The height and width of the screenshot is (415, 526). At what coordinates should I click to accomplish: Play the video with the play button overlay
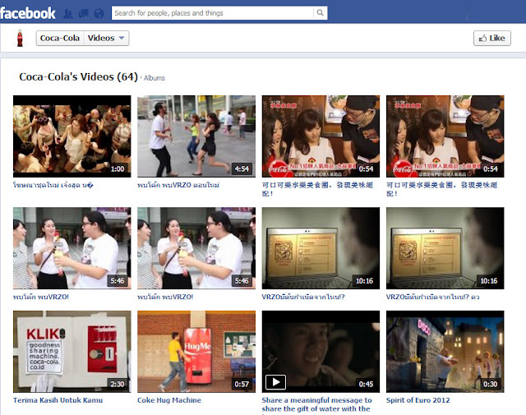(275, 382)
